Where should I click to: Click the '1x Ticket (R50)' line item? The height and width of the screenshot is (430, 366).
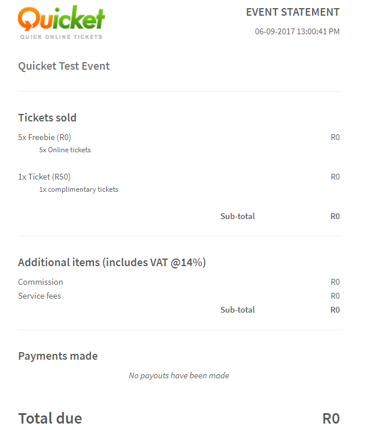tap(44, 177)
